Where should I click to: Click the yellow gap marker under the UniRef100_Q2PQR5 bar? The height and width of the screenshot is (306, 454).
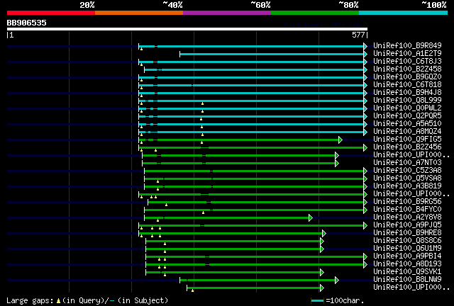[x=201, y=119]
